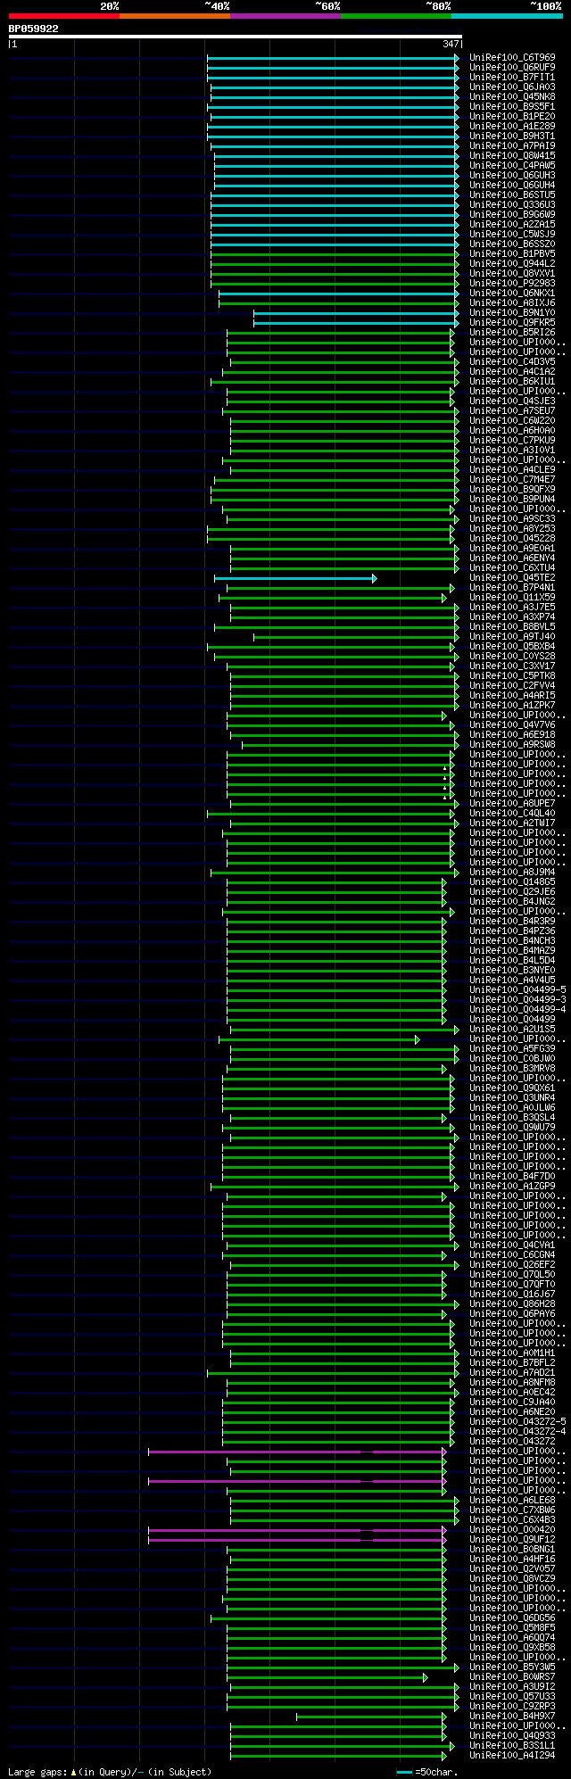Click hit label UniRef100_Q4SJE3
This screenshot has height=1779, width=571.
512,401
